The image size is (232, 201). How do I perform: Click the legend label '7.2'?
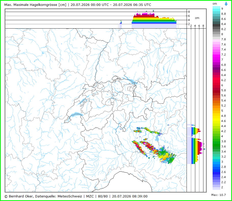point(224,55)
